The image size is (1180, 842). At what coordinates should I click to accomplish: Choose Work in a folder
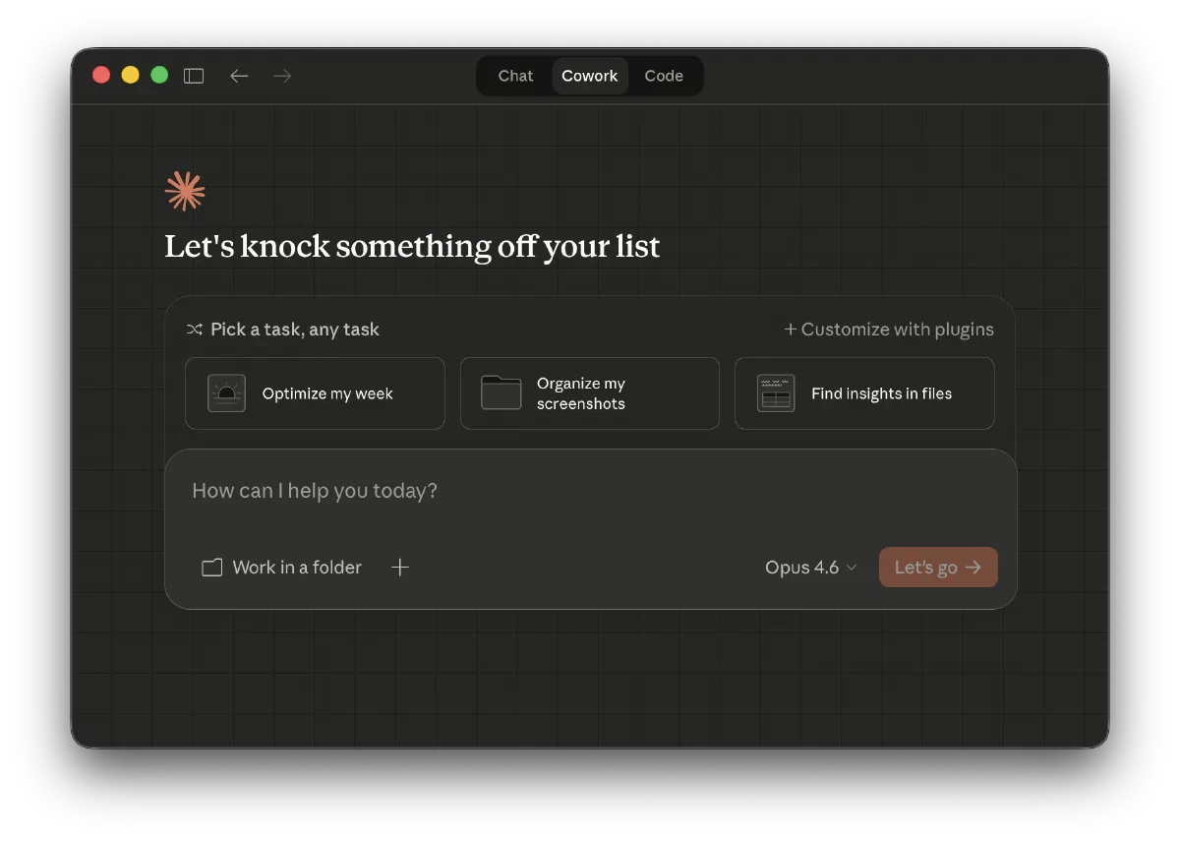coord(282,568)
